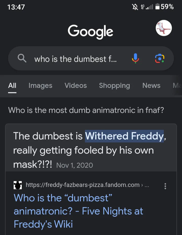The image size is (182, 235).
Task: Open three-dot menu for fandom result
Action: [x=165, y=186]
